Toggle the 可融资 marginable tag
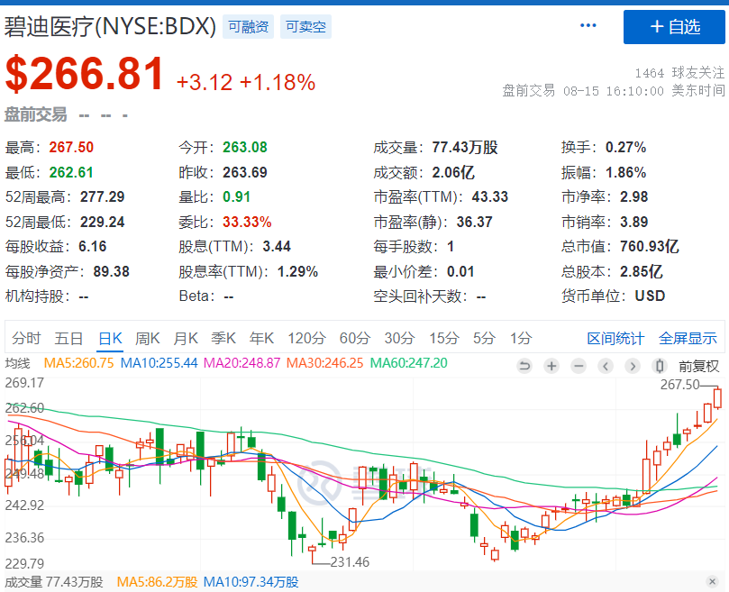This screenshot has width=729, height=592. (x=249, y=26)
